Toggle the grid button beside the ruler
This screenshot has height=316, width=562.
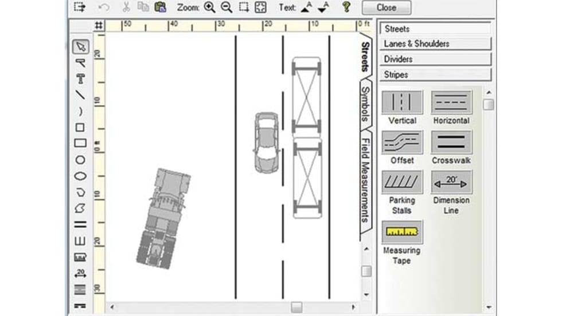[x=99, y=26]
